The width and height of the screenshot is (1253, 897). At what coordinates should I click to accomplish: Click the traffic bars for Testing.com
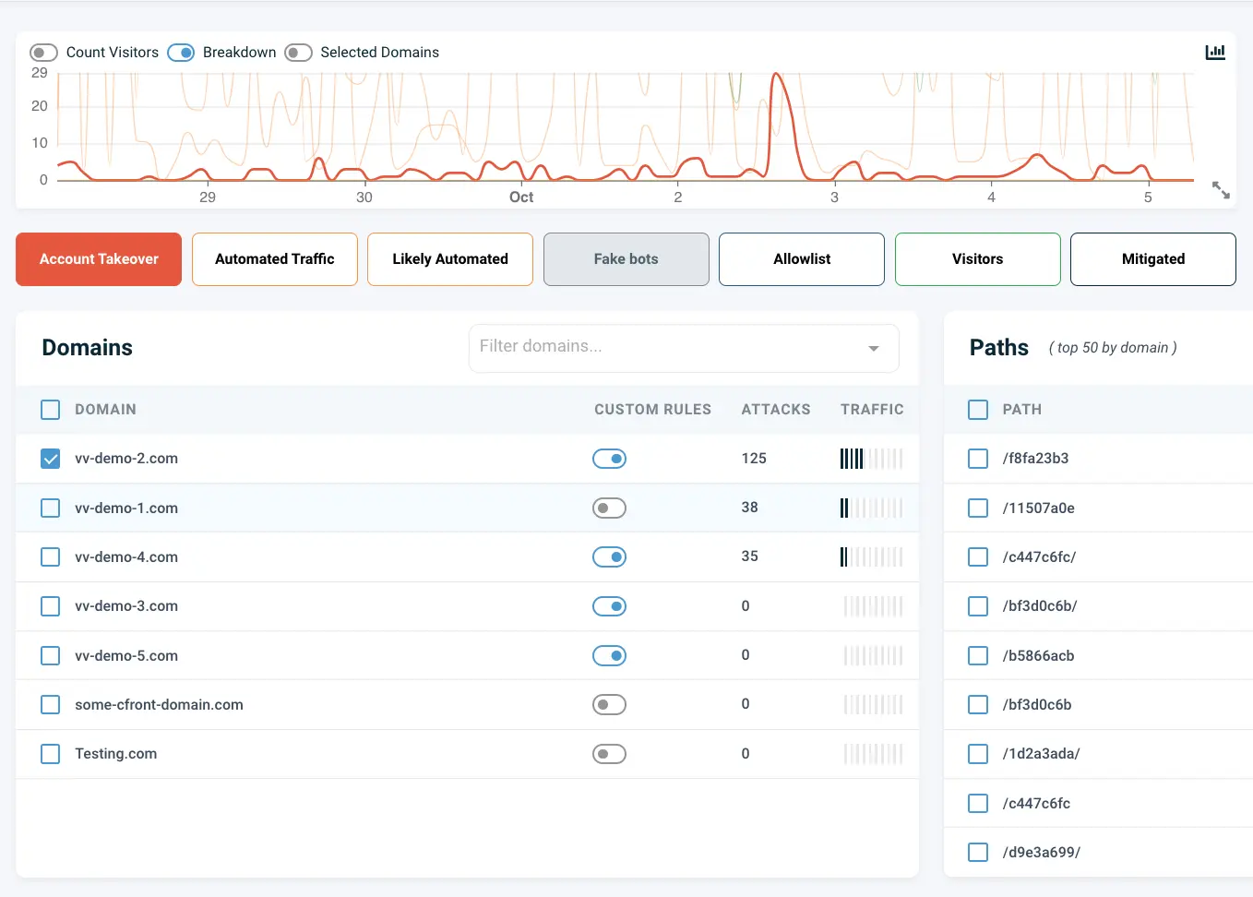873,753
